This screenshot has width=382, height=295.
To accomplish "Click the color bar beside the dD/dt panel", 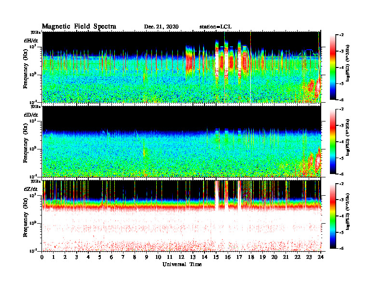I will [333, 141].
